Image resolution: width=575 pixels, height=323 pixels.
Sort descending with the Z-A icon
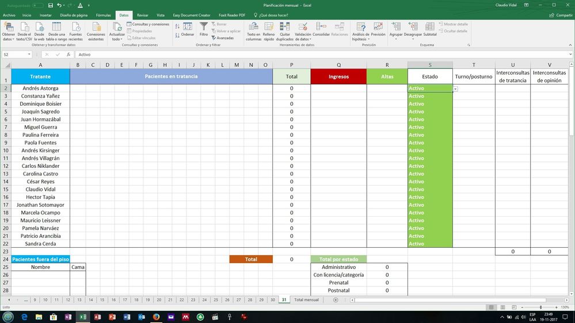point(177,35)
